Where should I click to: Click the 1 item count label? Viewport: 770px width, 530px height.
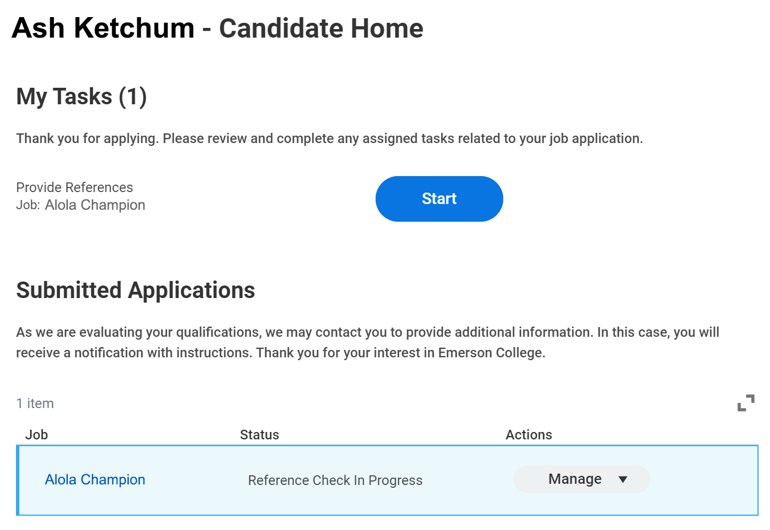(x=35, y=403)
